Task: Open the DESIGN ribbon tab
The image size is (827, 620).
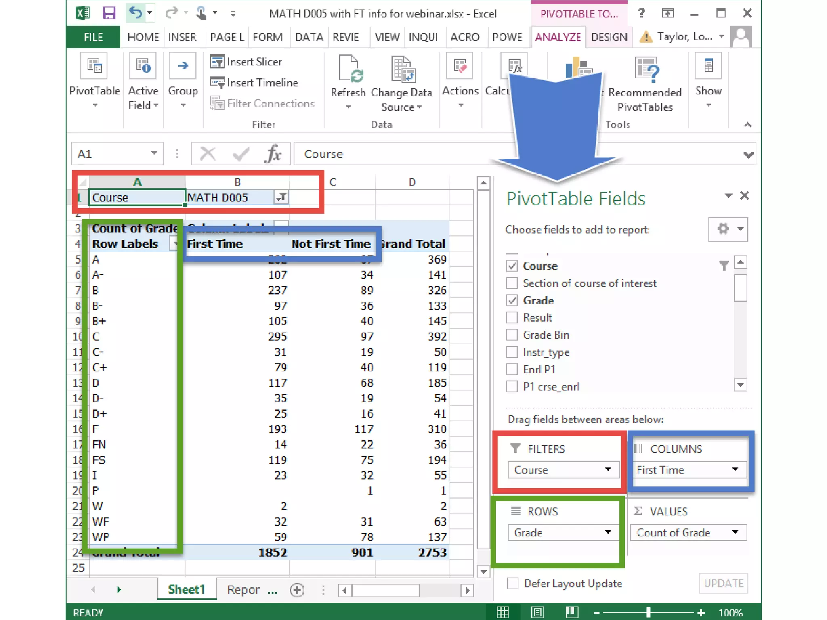Action: click(609, 37)
